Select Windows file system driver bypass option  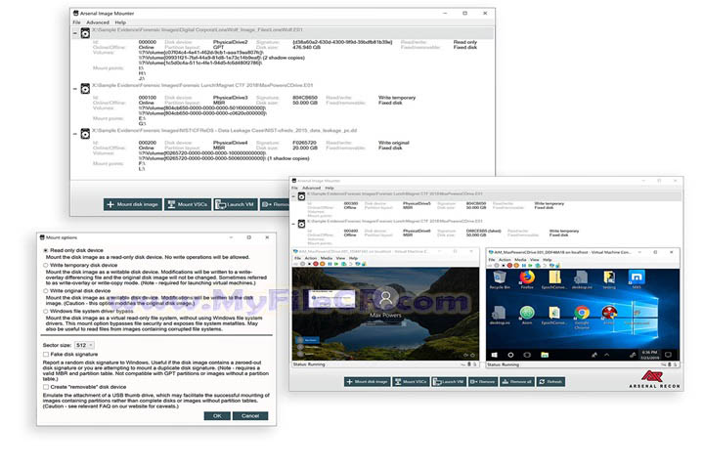pyautogui.click(x=45, y=311)
